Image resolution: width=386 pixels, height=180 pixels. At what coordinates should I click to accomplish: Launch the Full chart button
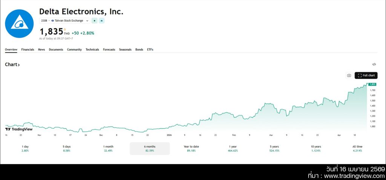click(x=366, y=76)
